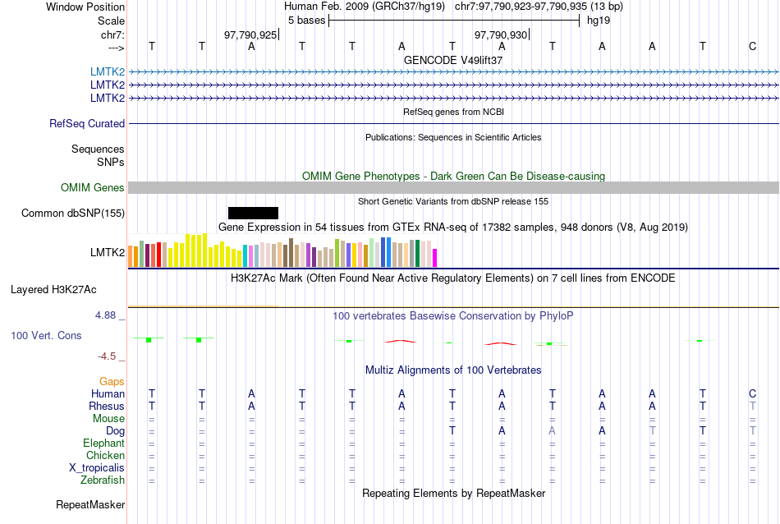Open H3K27Ac Mark ENCODE track title
Image resolution: width=780 pixels, height=524 pixels.
click(x=452, y=278)
